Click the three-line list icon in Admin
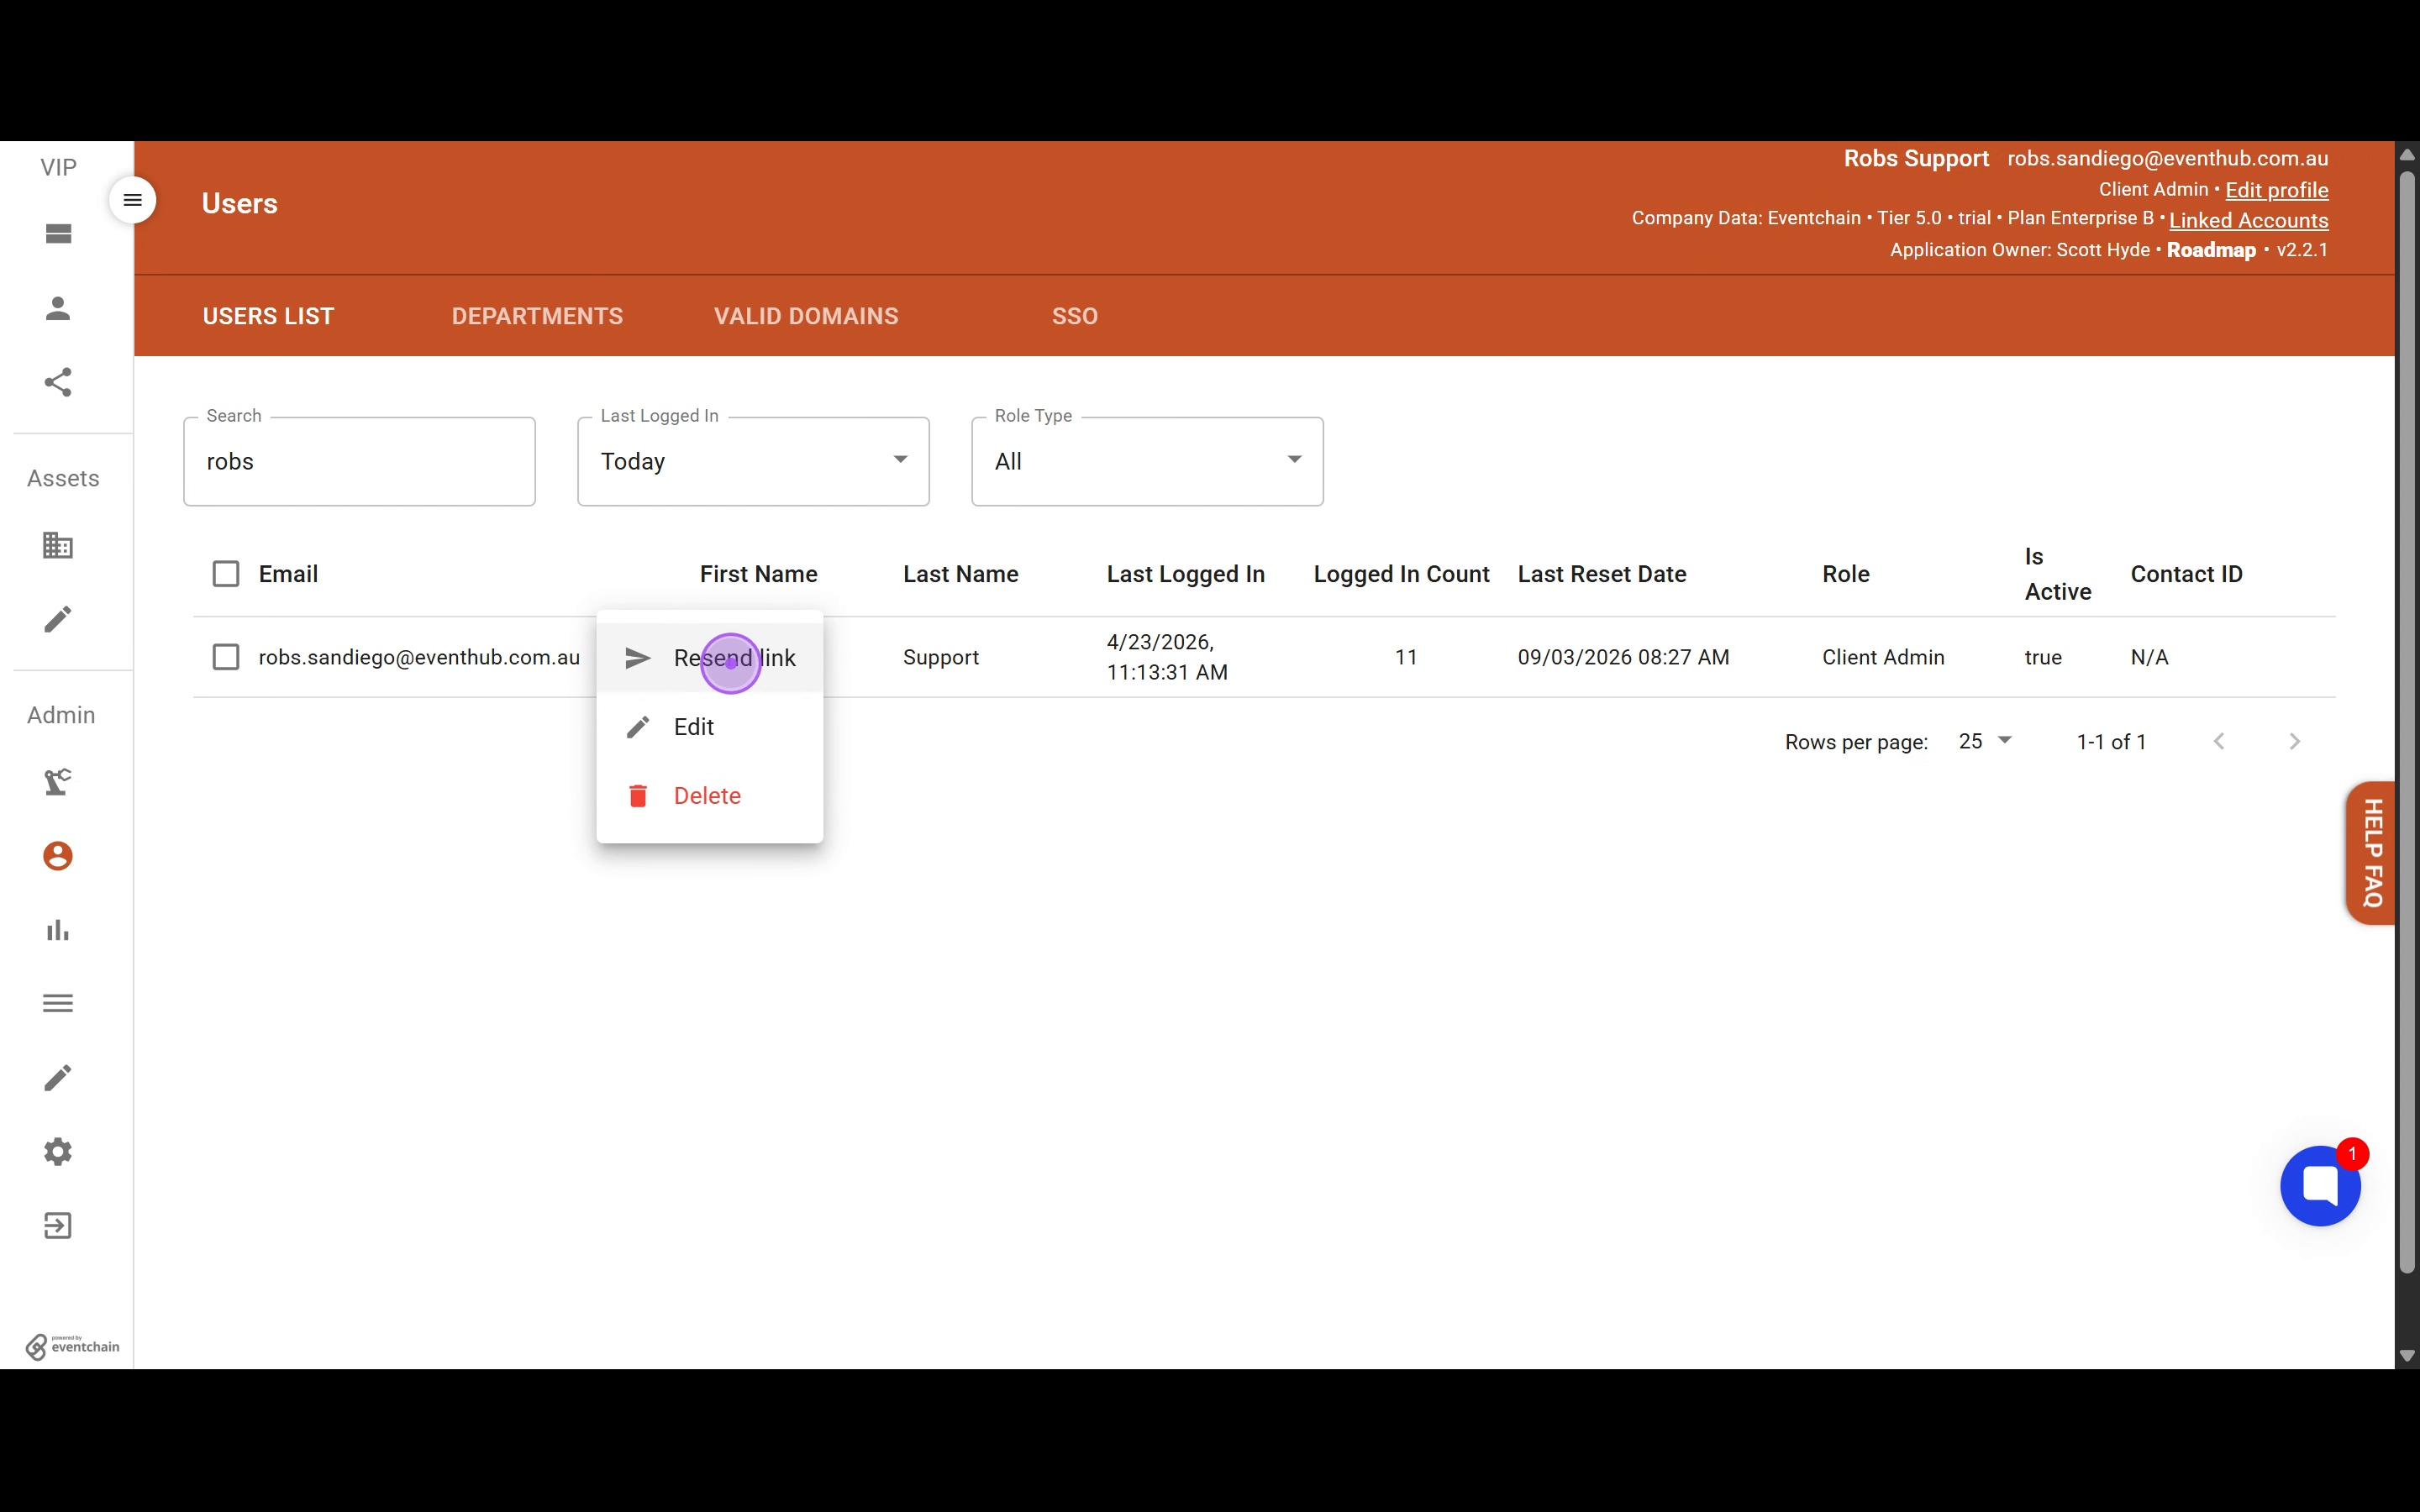Screen dimensions: 2420x1512 58,1003
